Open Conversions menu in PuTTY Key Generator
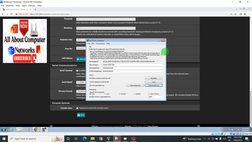Viewport: 252px width, 142px height. pyautogui.click(x=100, y=43)
